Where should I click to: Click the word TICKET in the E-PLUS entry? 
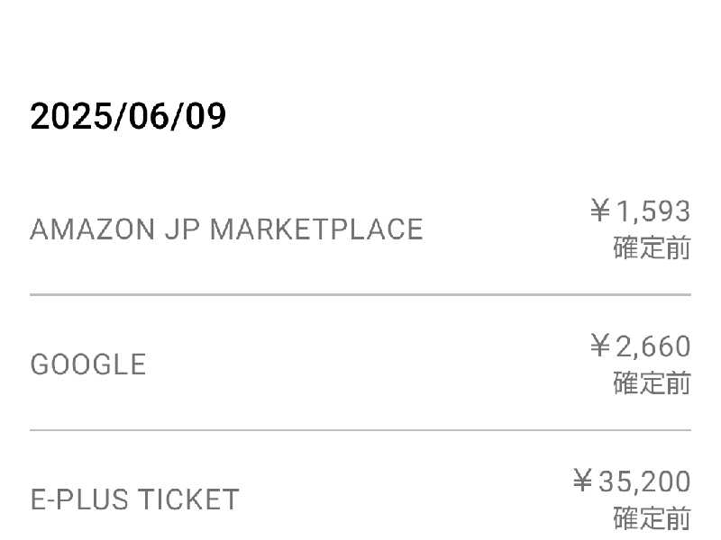pos(189,499)
